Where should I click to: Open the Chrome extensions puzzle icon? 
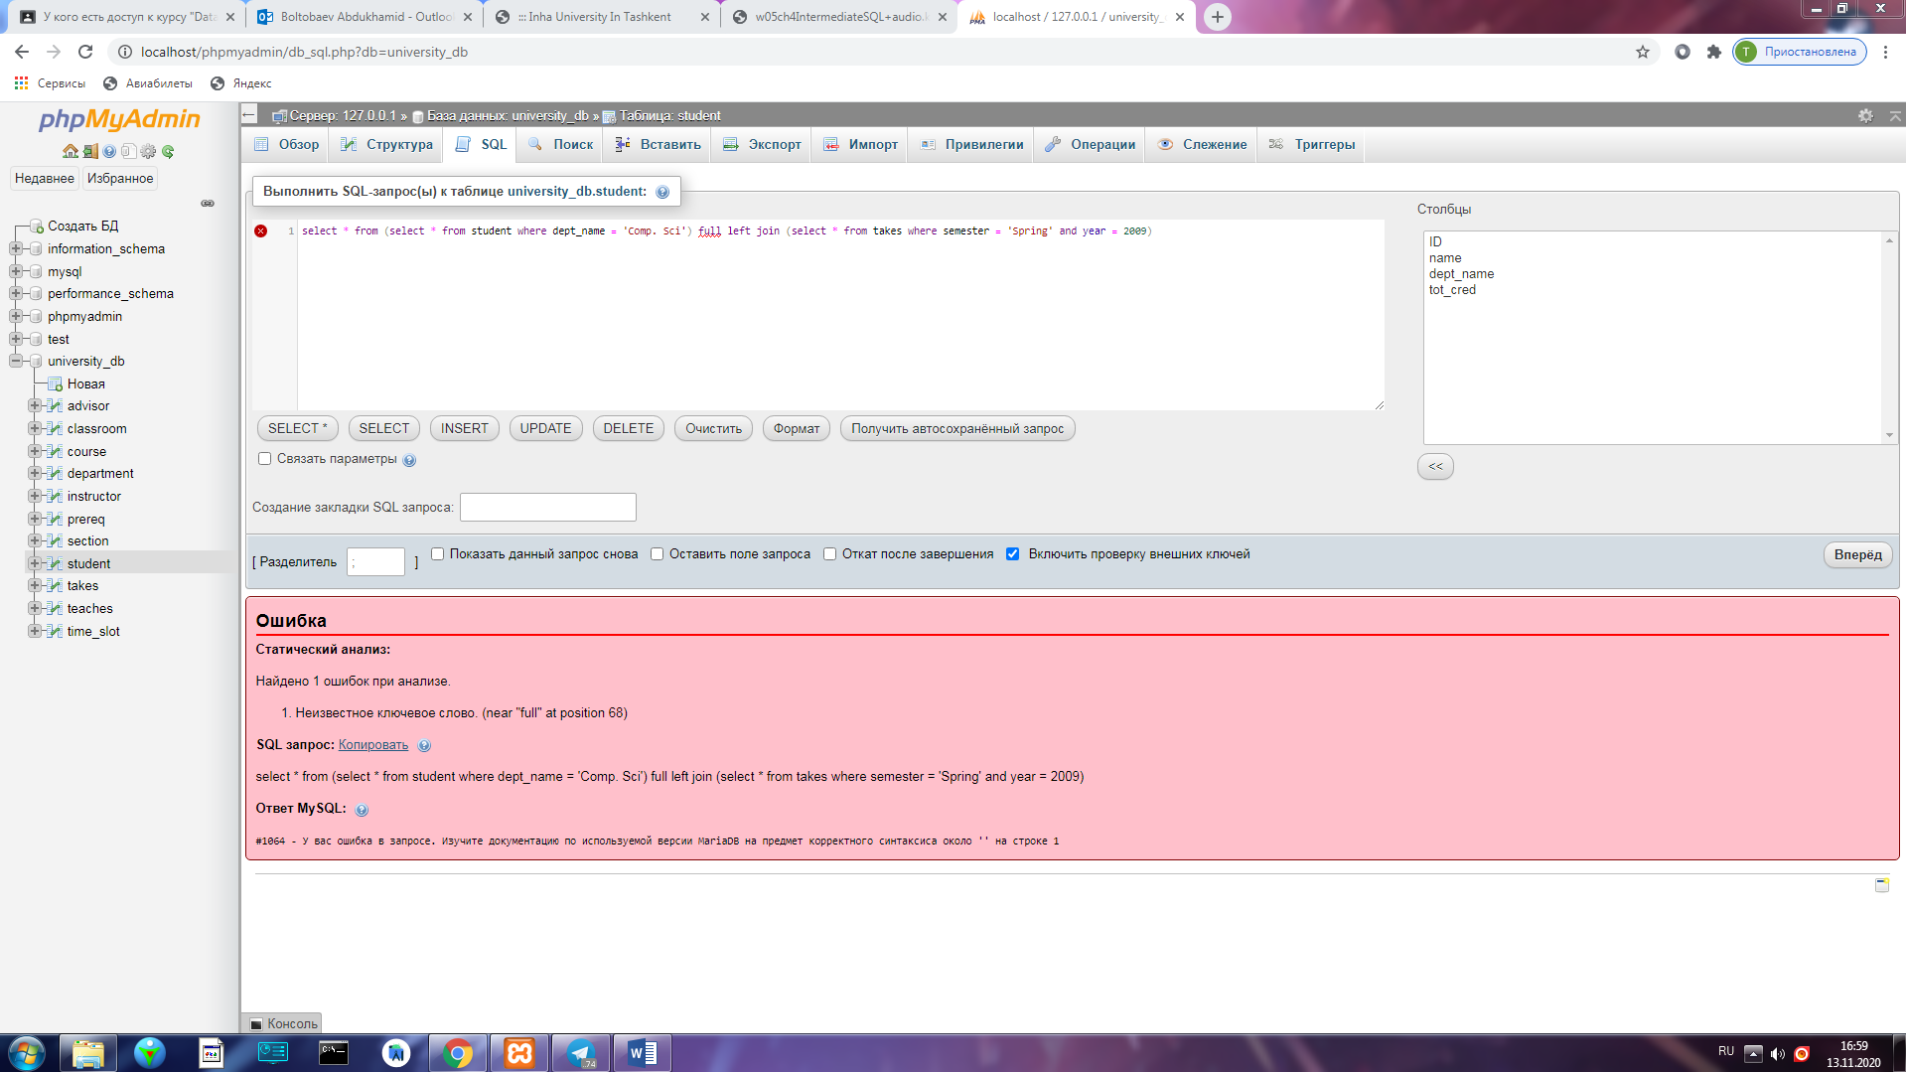[1713, 52]
